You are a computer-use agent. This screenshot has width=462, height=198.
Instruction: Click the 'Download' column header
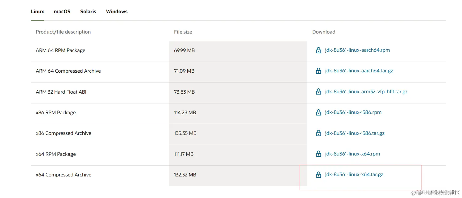point(324,32)
